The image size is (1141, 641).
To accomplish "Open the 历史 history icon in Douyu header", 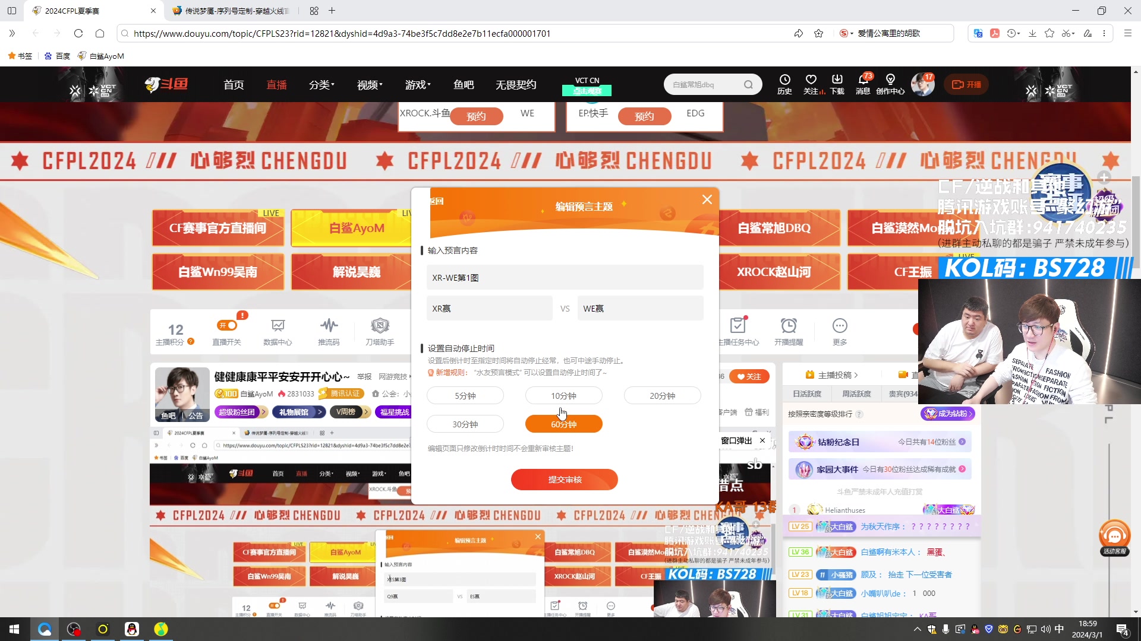I will pos(784,84).
